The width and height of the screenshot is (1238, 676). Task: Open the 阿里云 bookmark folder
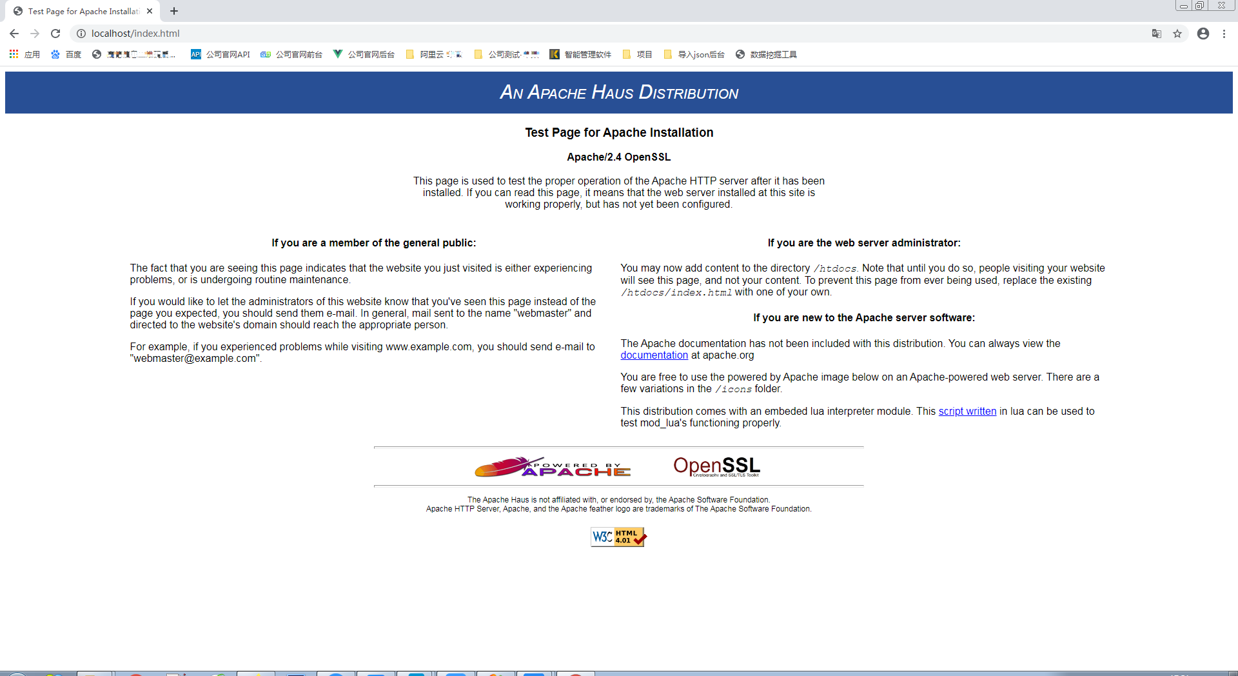coord(434,54)
